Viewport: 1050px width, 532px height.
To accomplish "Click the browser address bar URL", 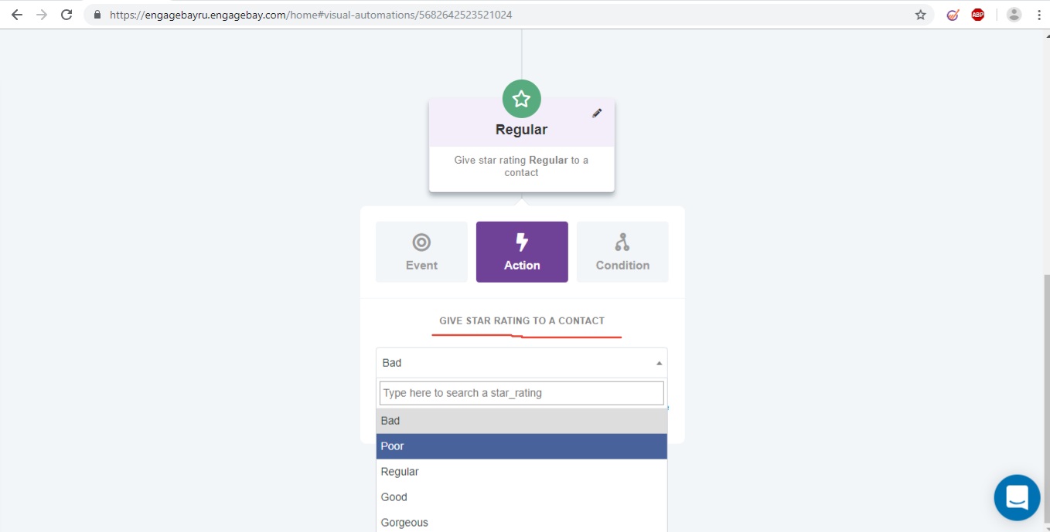I will click(309, 15).
